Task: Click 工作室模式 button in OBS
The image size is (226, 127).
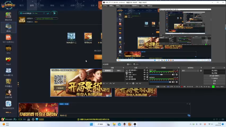Action: [214, 78]
